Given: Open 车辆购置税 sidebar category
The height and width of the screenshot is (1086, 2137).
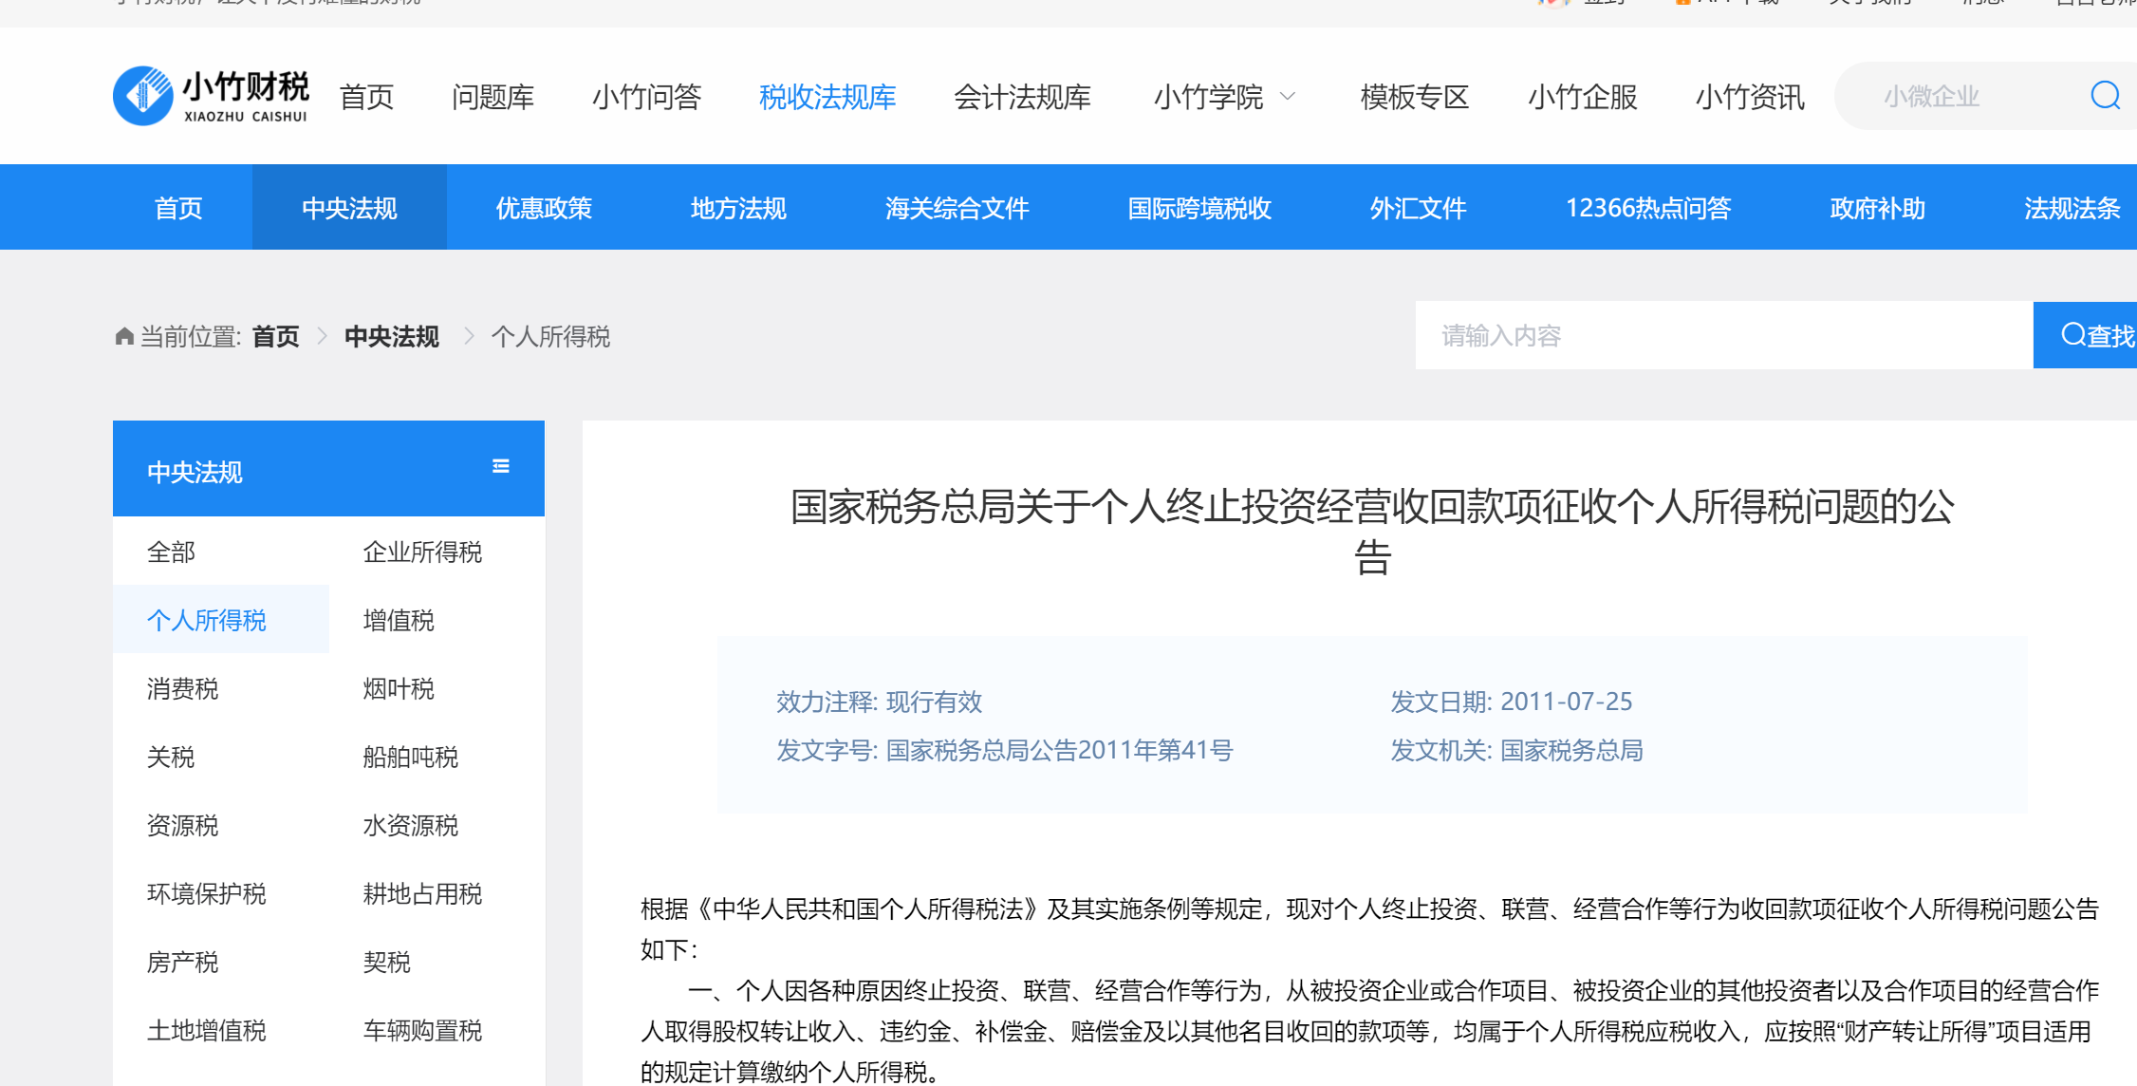Looking at the screenshot, I should click(x=422, y=1030).
